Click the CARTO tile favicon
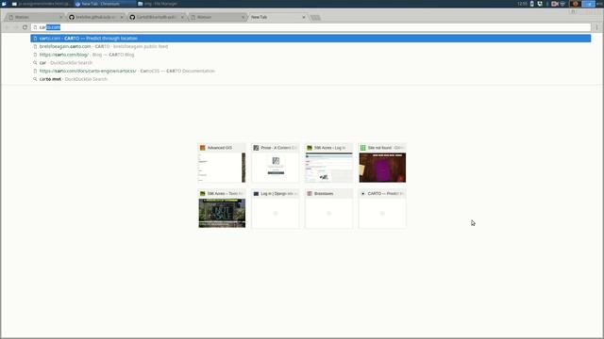 362,194
